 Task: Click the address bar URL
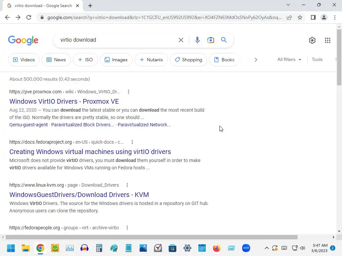(x=164, y=17)
